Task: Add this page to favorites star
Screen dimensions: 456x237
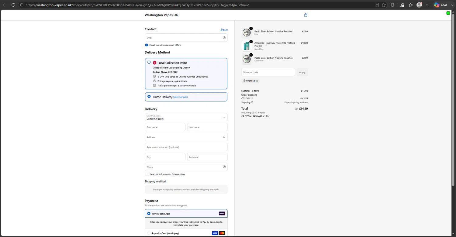Action: click(384, 5)
